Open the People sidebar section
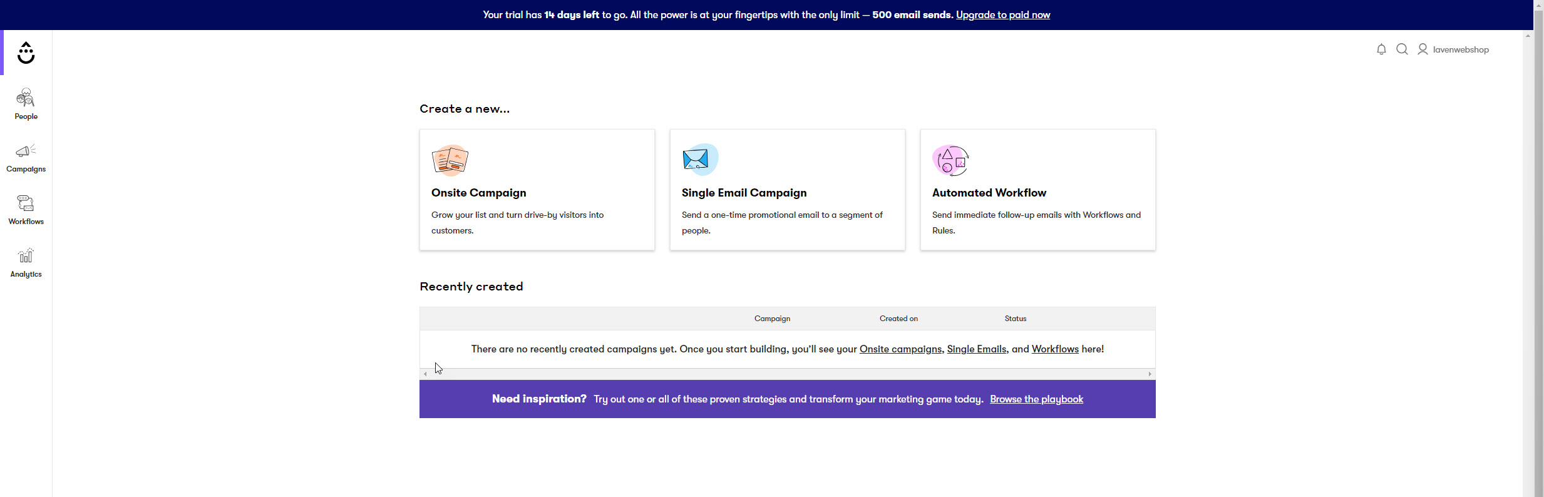 point(26,104)
